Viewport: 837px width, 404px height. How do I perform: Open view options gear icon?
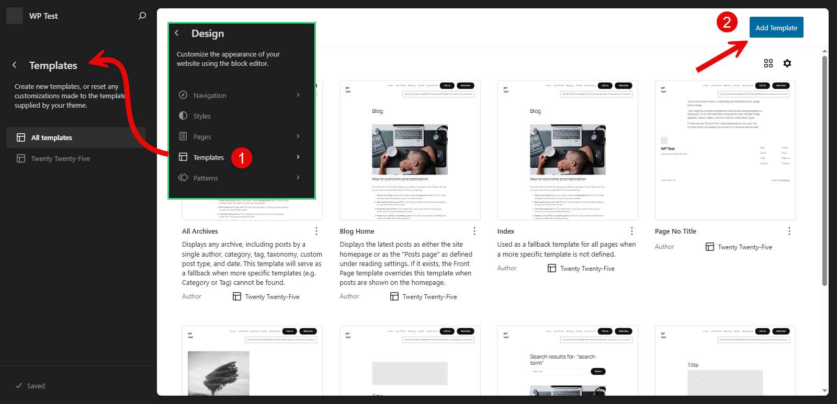tap(787, 63)
